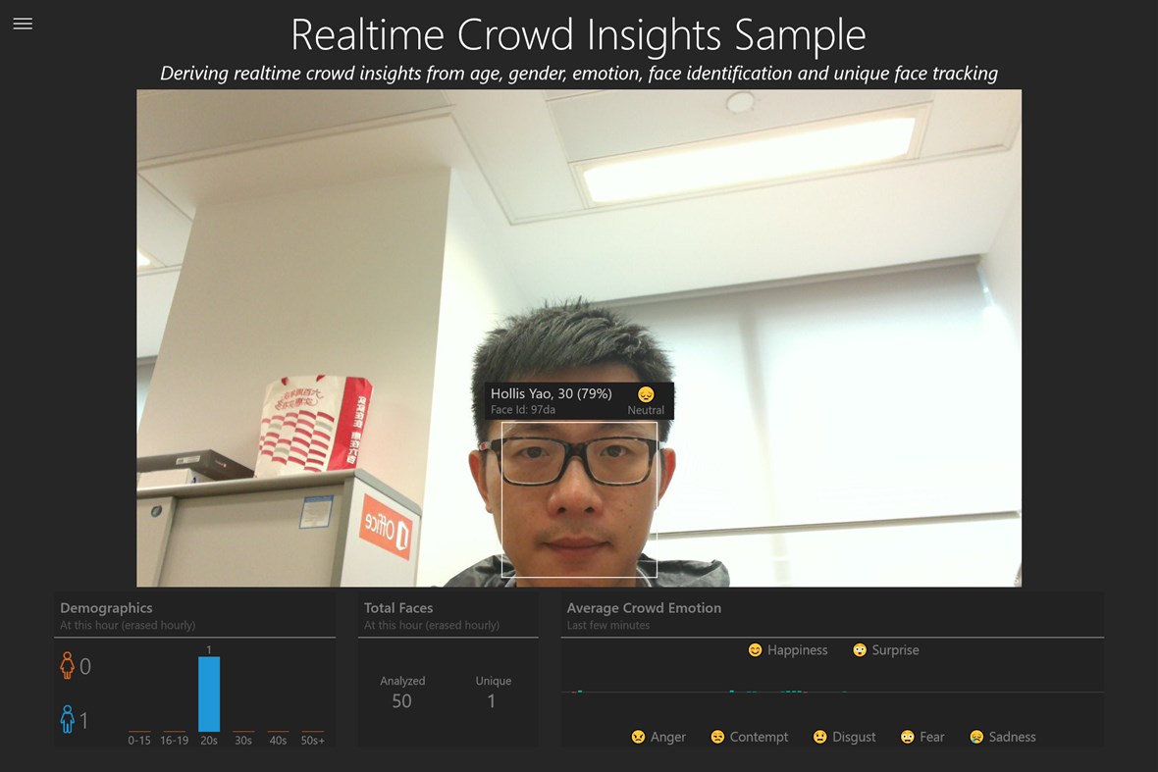This screenshot has height=772, width=1158.
Task: Click the 50s+ age axis label
Action: click(x=313, y=741)
